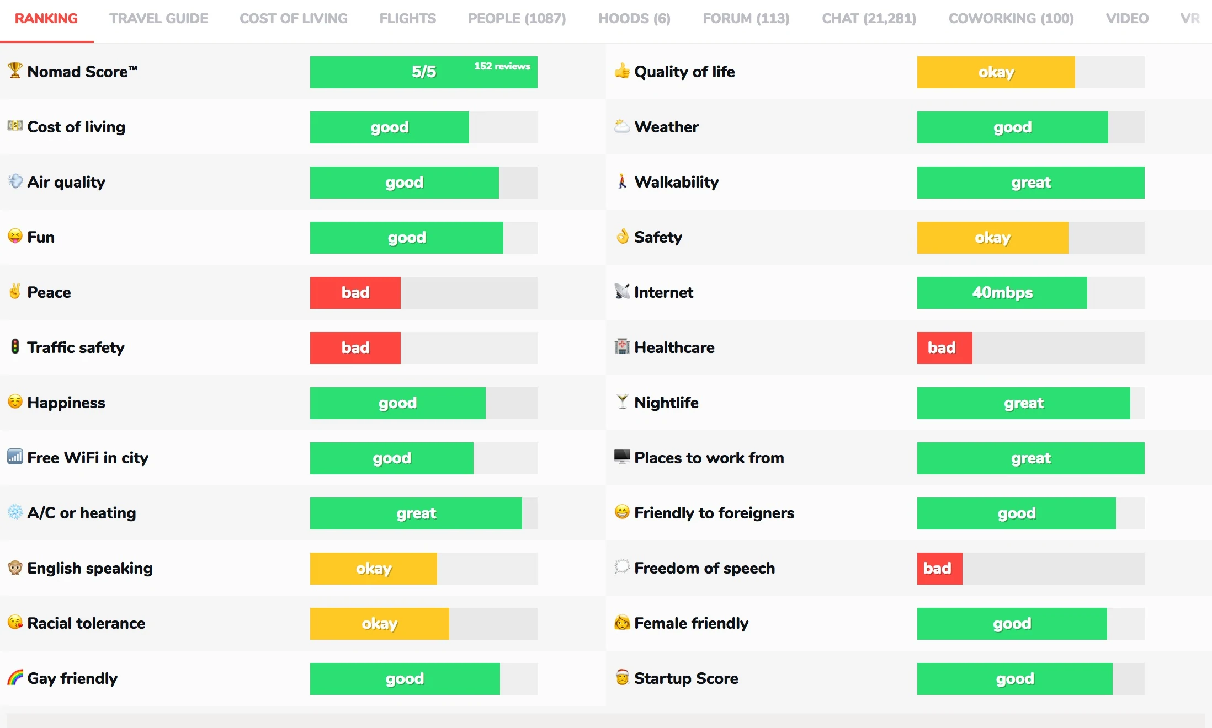Click the Quality of life thumbs-up icon
Image resolution: width=1212 pixels, height=728 pixels.
pyautogui.click(x=622, y=71)
